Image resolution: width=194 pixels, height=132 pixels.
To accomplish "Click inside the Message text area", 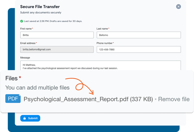I will [101, 65].
